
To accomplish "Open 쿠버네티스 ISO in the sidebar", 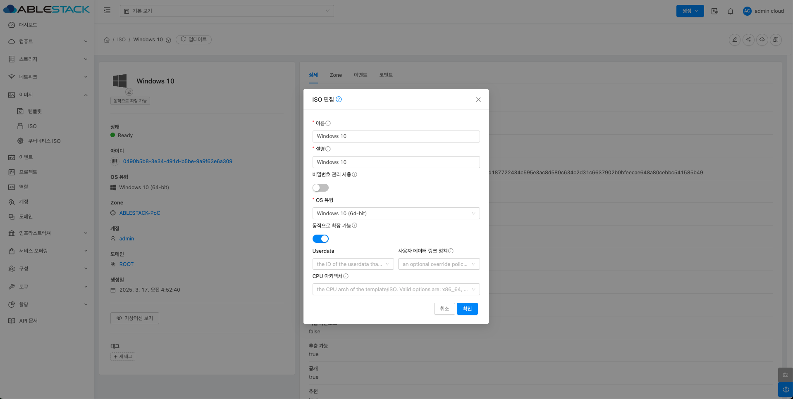I will pos(44,141).
